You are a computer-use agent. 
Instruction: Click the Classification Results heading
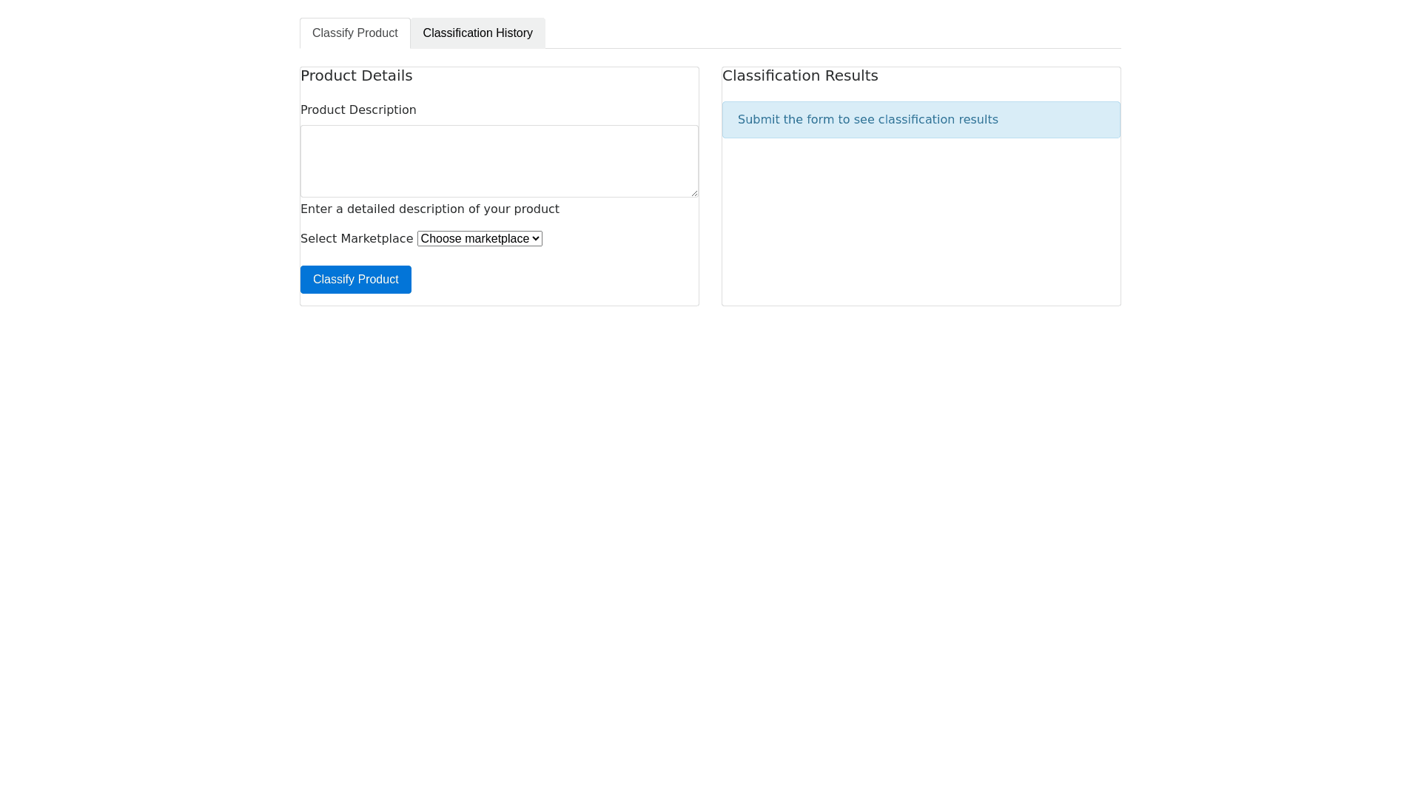click(x=799, y=75)
